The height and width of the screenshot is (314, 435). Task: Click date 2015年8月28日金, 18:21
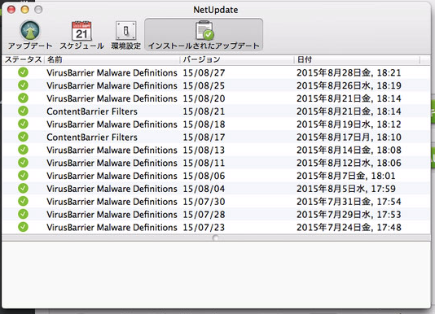coord(349,72)
